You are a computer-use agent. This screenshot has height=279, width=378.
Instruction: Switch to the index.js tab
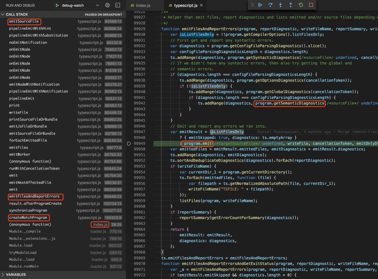pos(143,5)
